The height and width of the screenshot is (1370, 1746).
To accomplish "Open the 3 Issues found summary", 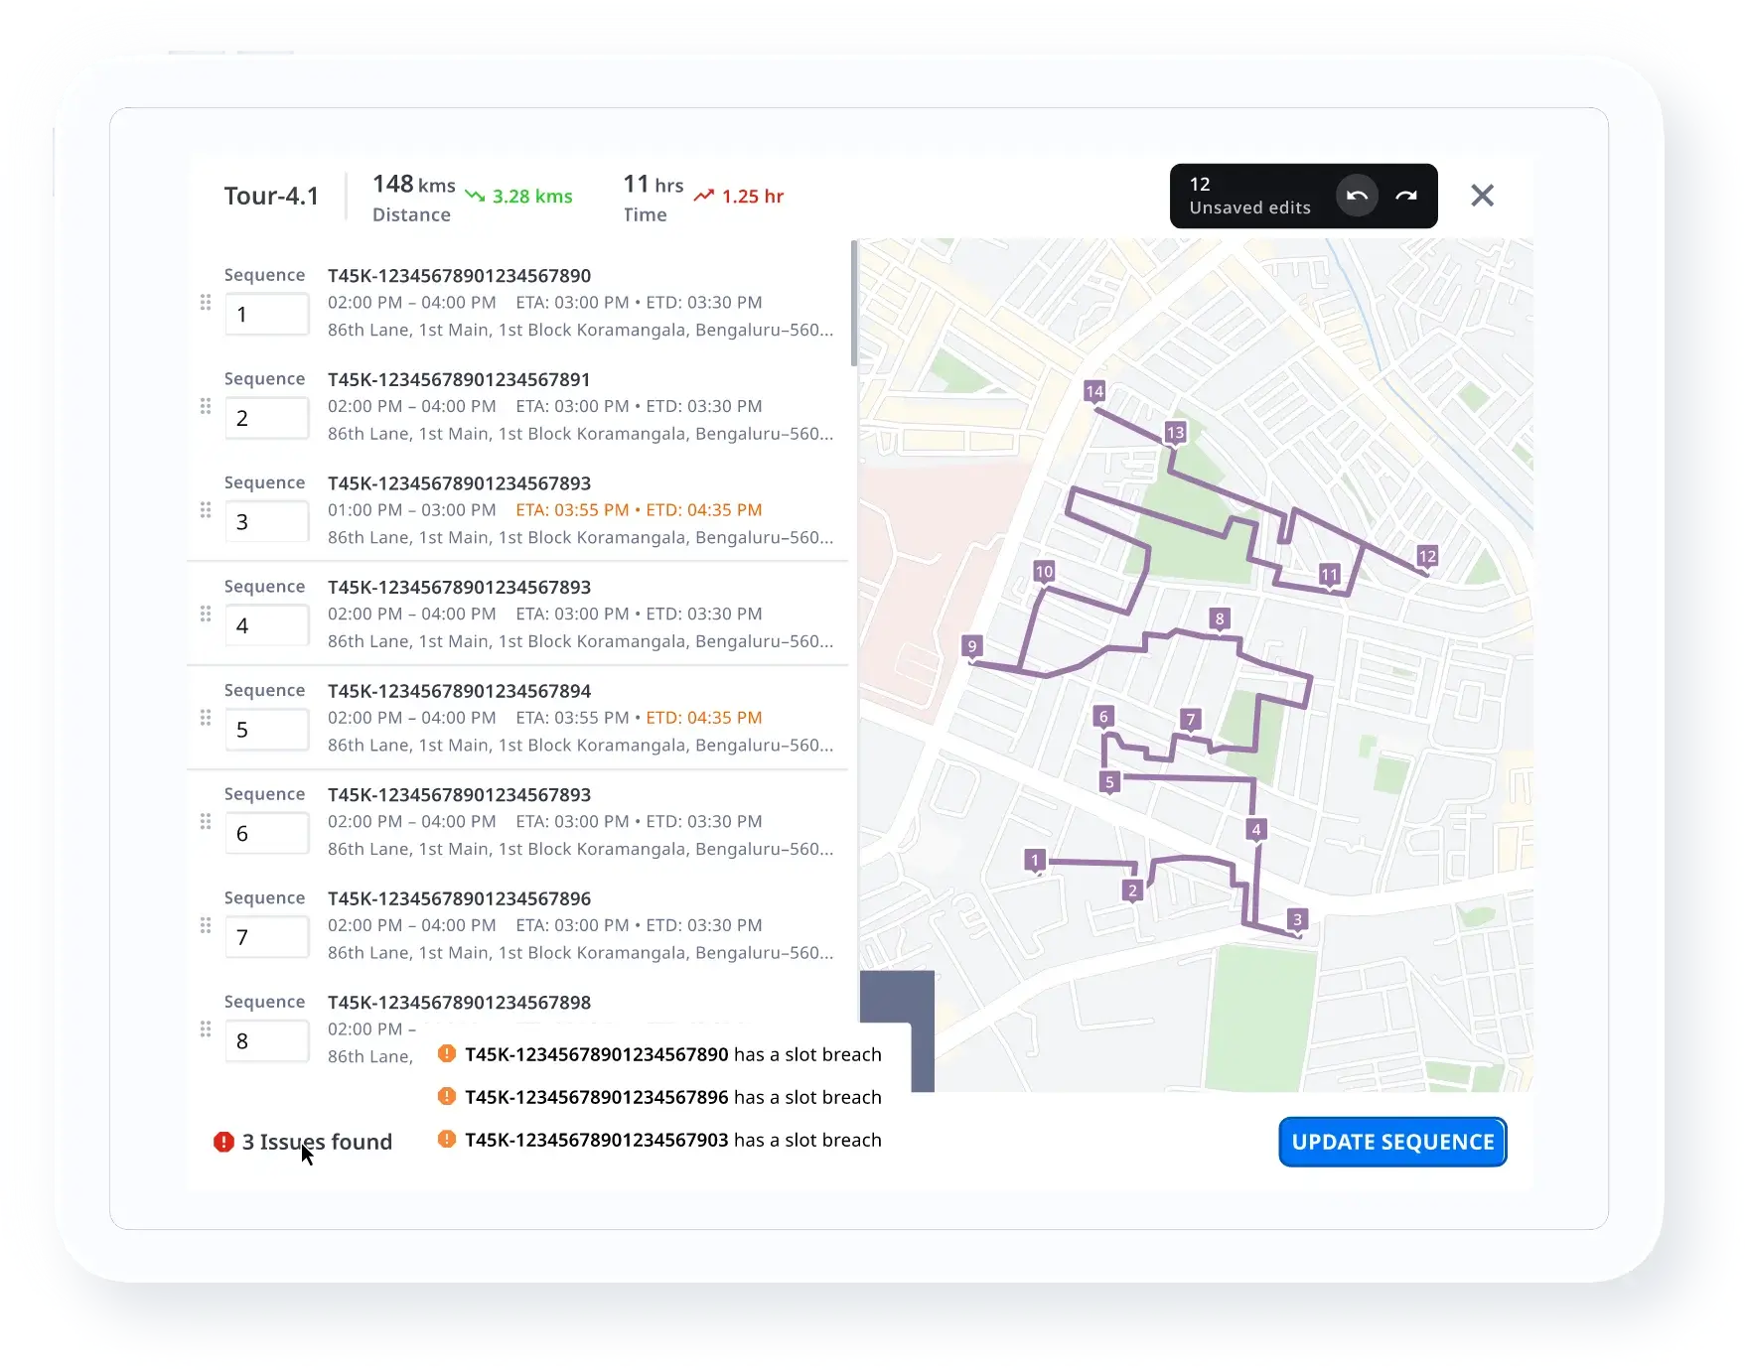I will pyautogui.click(x=317, y=1142).
